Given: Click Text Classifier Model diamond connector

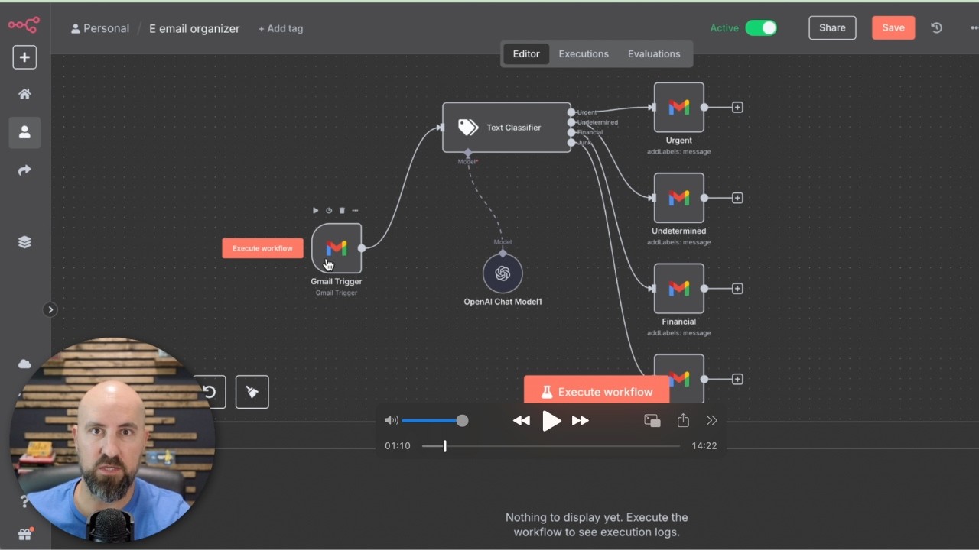Looking at the screenshot, I should pos(468,153).
